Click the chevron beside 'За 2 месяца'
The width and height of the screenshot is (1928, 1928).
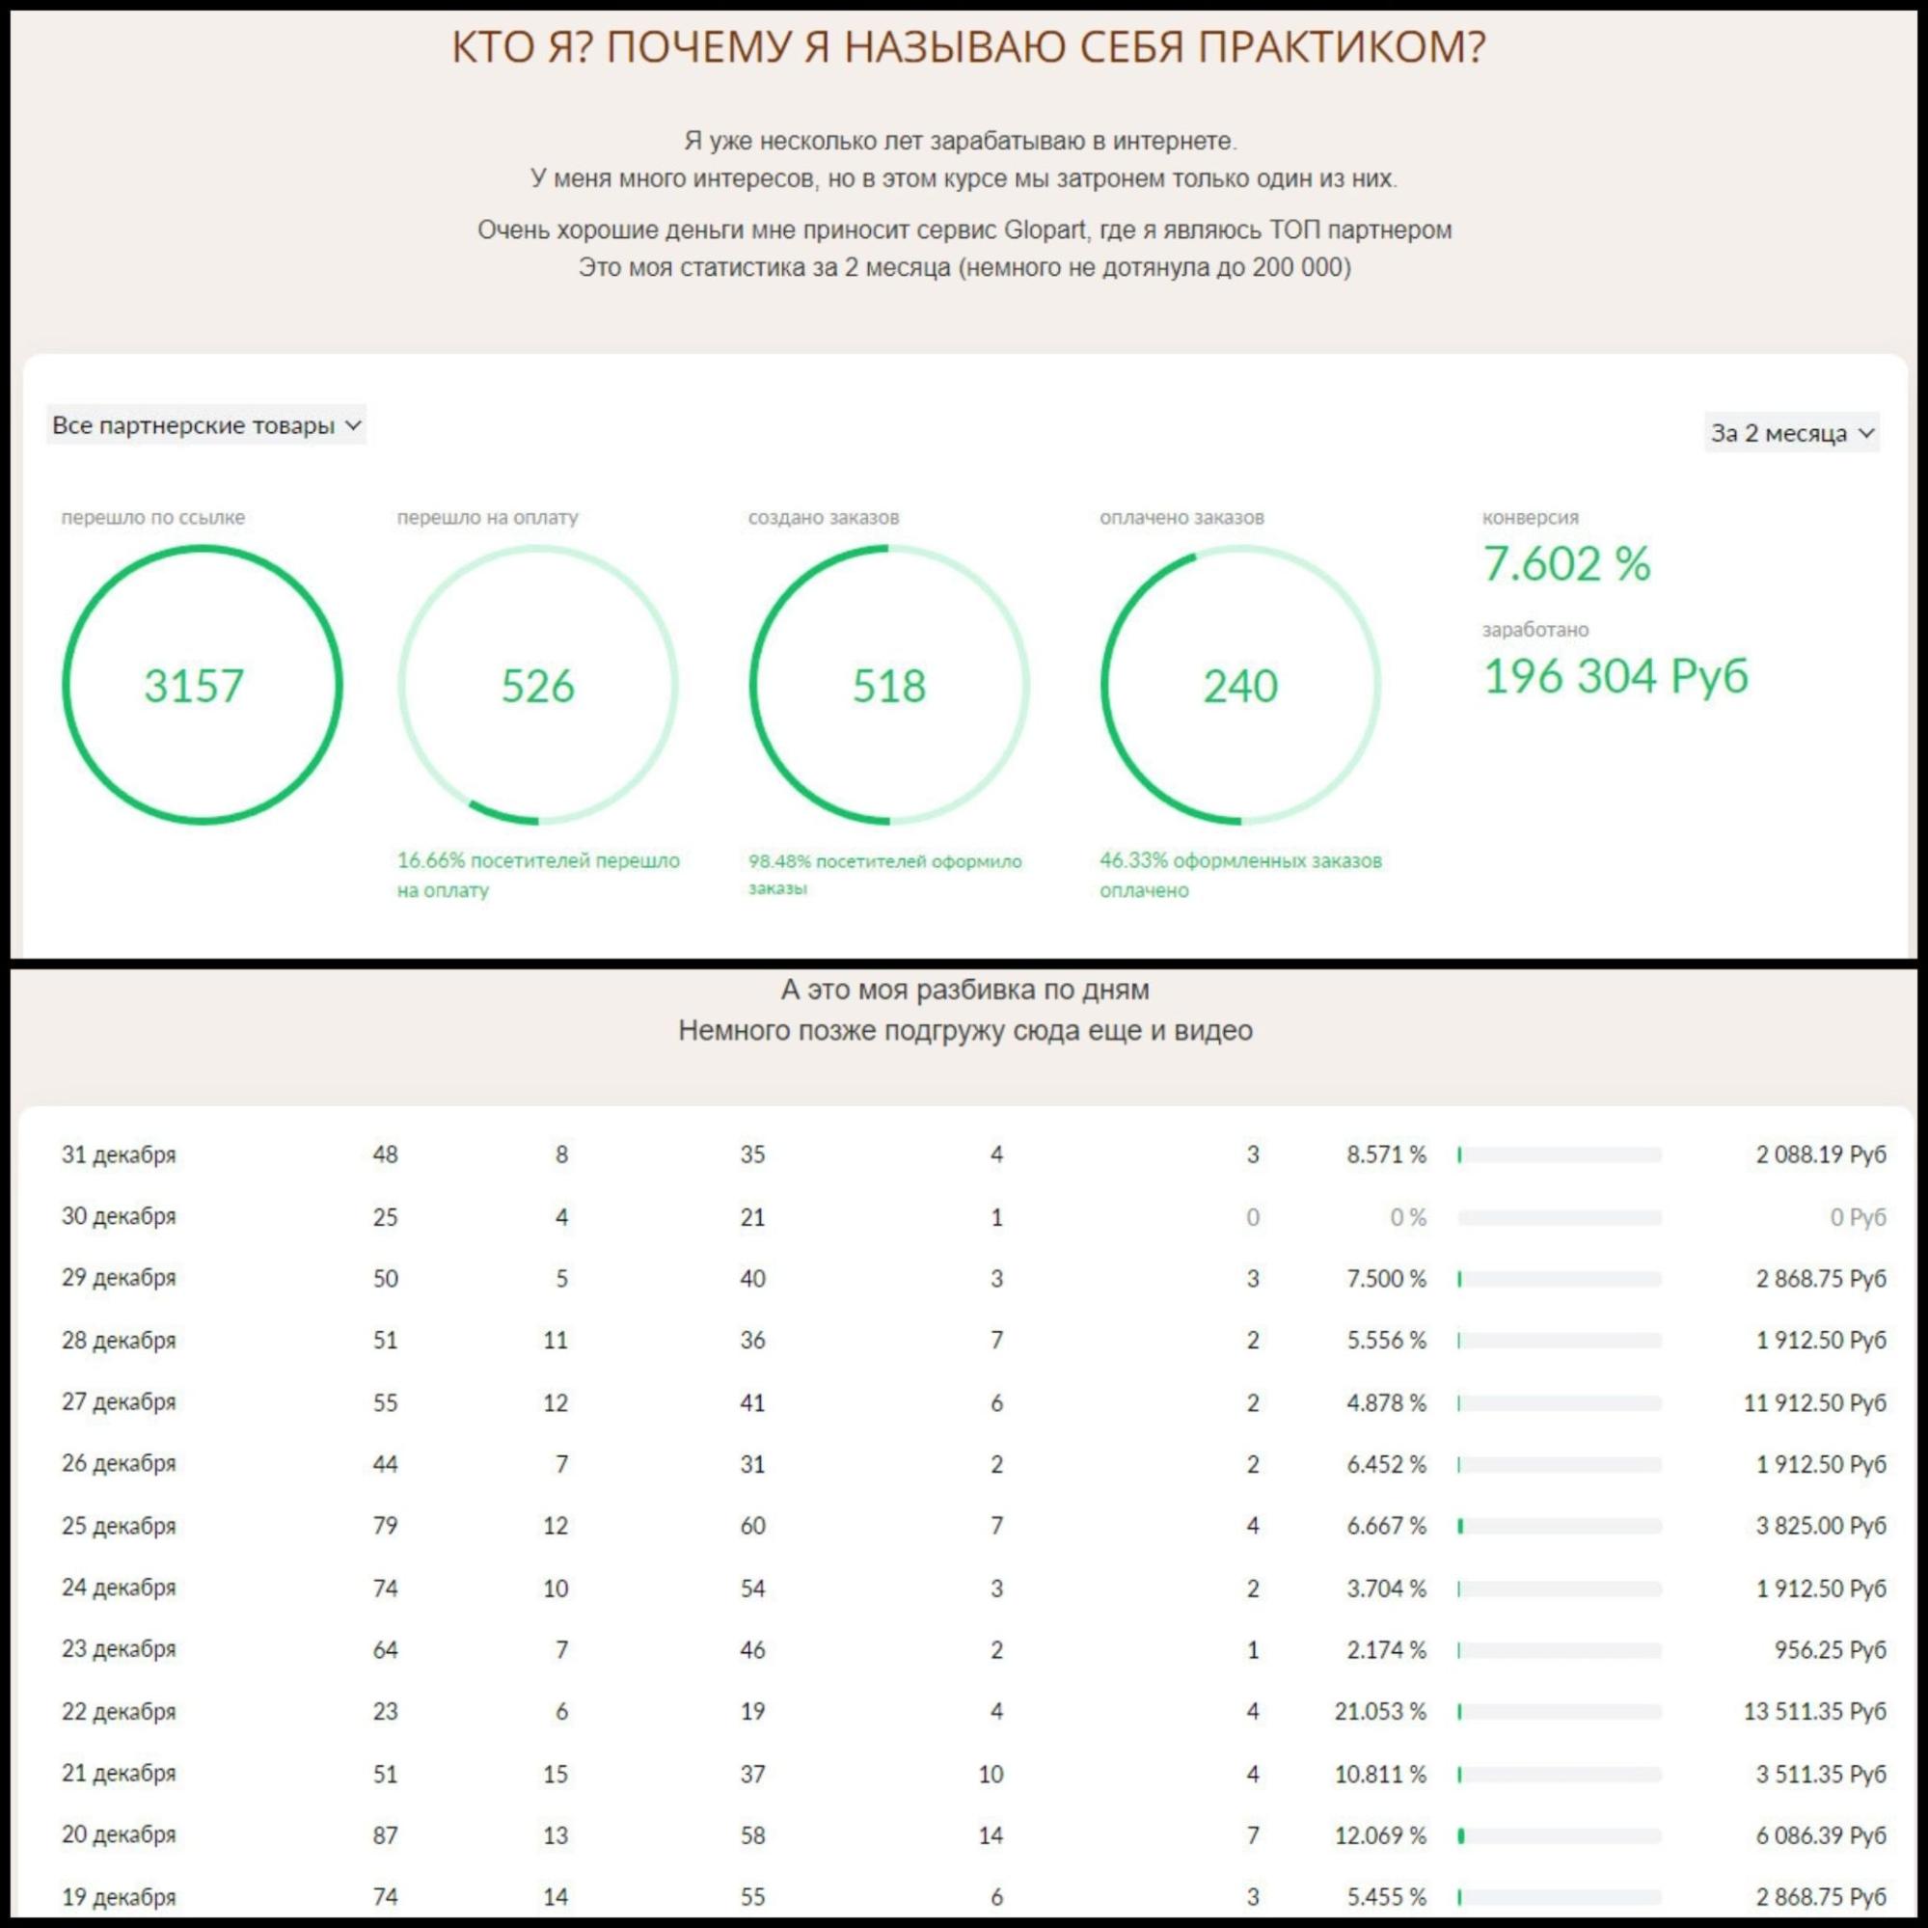click(1866, 433)
